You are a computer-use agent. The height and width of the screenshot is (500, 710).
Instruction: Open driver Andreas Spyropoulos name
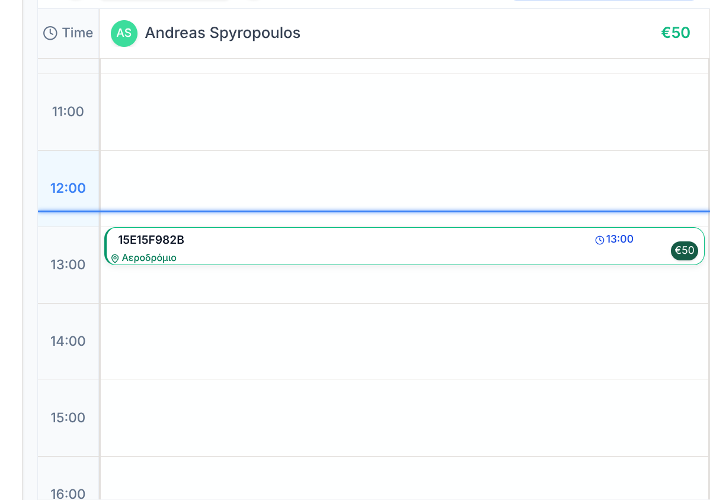(222, 33)
